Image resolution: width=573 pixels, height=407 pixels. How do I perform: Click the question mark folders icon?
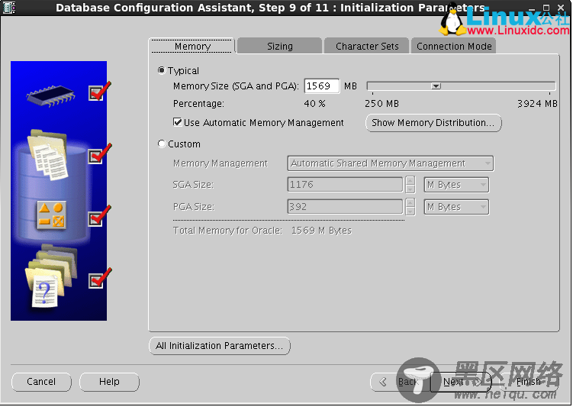pos(50,276)
